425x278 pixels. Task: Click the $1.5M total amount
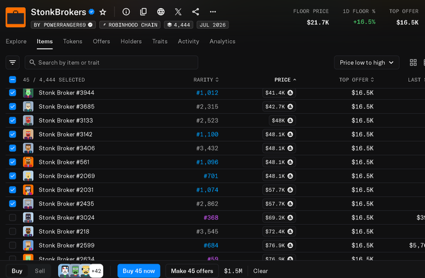(233, 271)
